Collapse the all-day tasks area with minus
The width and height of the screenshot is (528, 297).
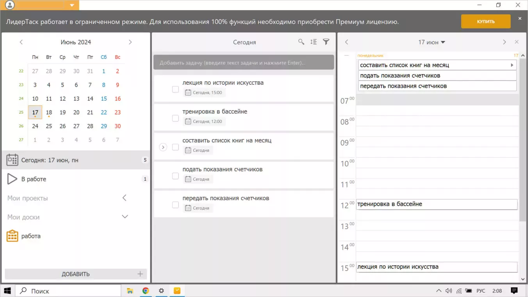click(346, 55)
